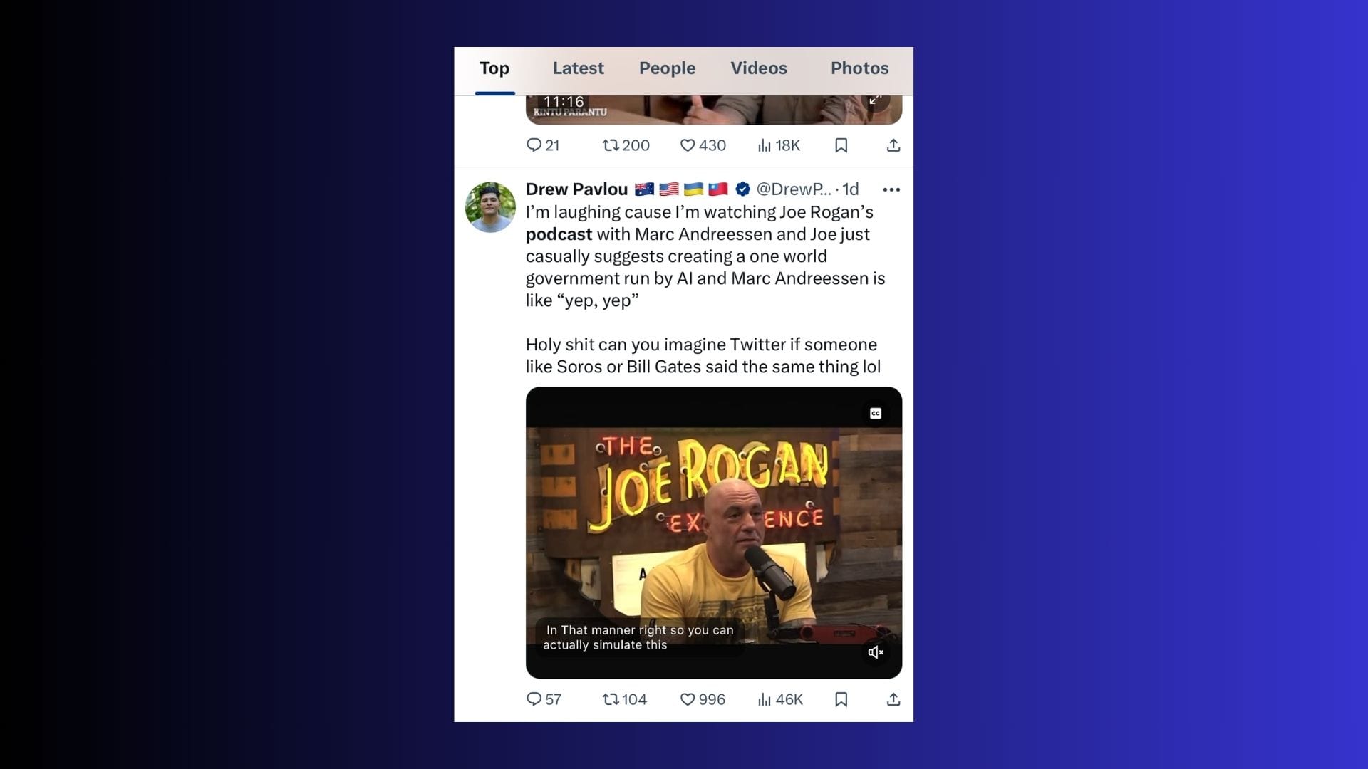Open Drew Pavlou's profile picture
This screenshot has height=769, width=1368.
(x=490, y=207)
